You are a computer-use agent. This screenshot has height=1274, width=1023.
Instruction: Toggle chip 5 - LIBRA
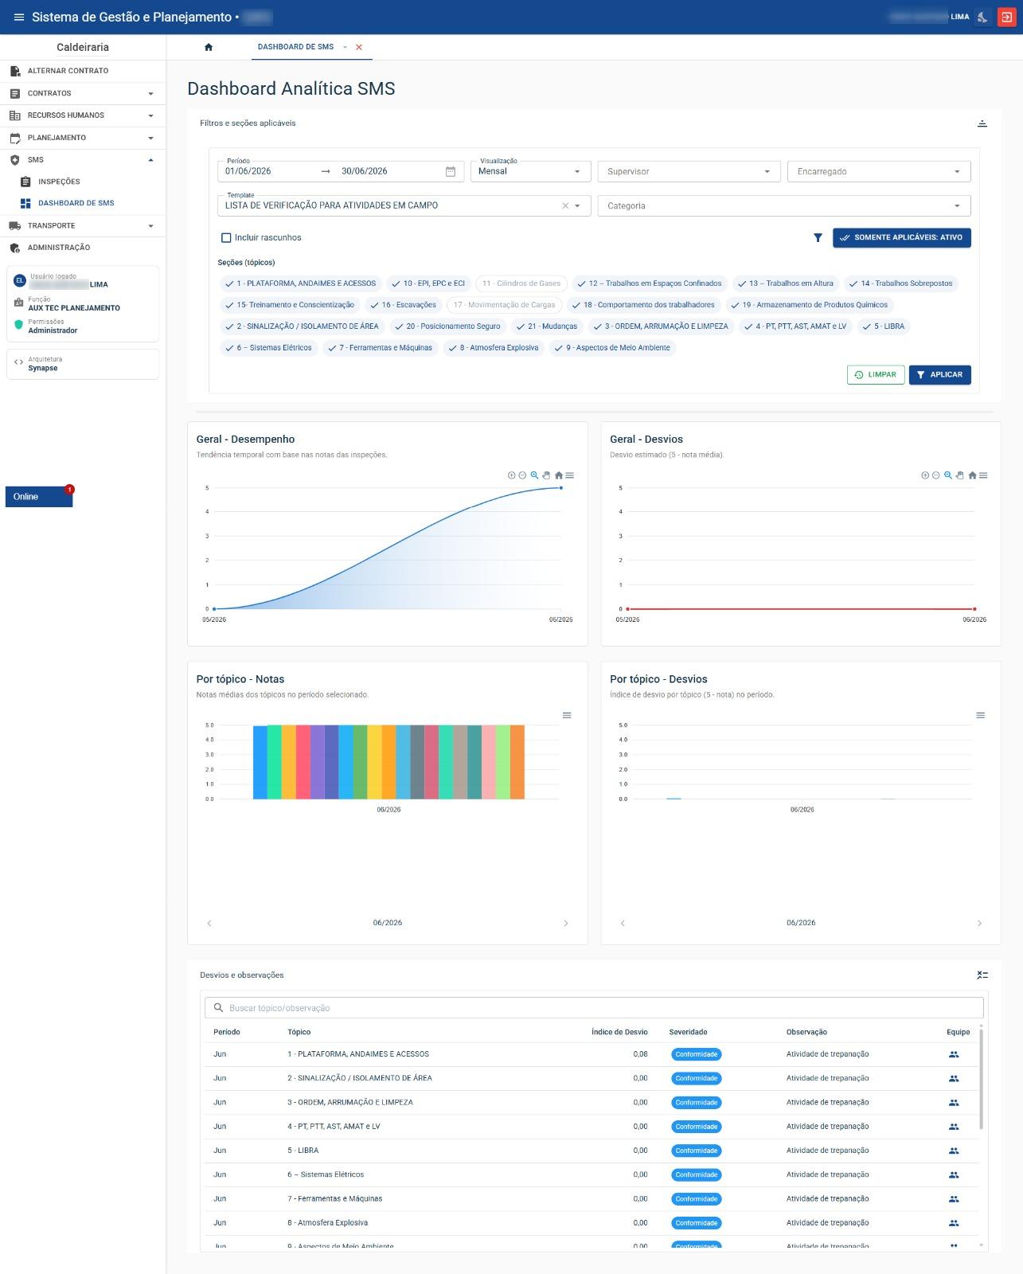pyautogui.click(x=883, y=326)
